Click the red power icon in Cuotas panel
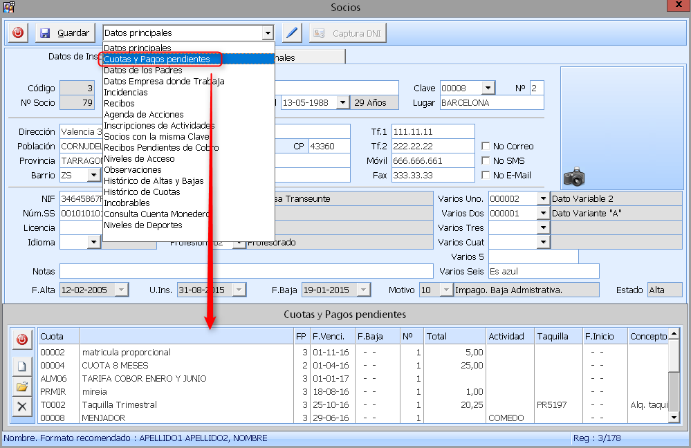The height and width of the screenshot is (448, 691). pyautogui.click(x=22, y=340)
